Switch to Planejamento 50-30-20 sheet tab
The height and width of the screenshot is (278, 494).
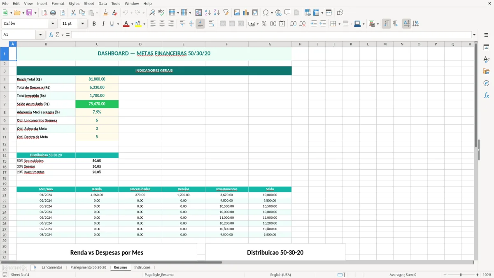pyautogui.click(x=88, y=267)
